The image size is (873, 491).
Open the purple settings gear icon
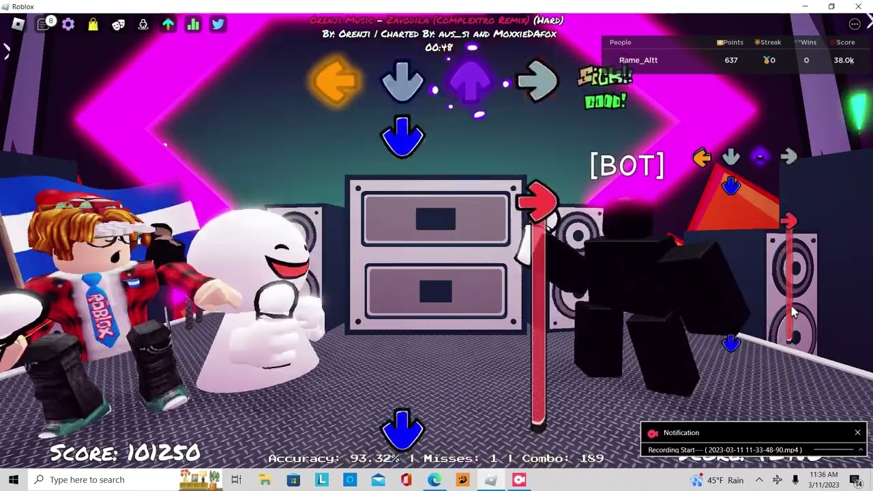(x=68, y=25)
